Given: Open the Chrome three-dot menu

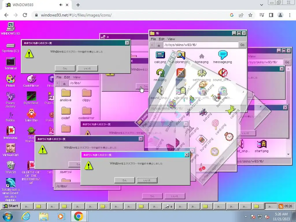Looking at the screenshot, I should [290, 15].
